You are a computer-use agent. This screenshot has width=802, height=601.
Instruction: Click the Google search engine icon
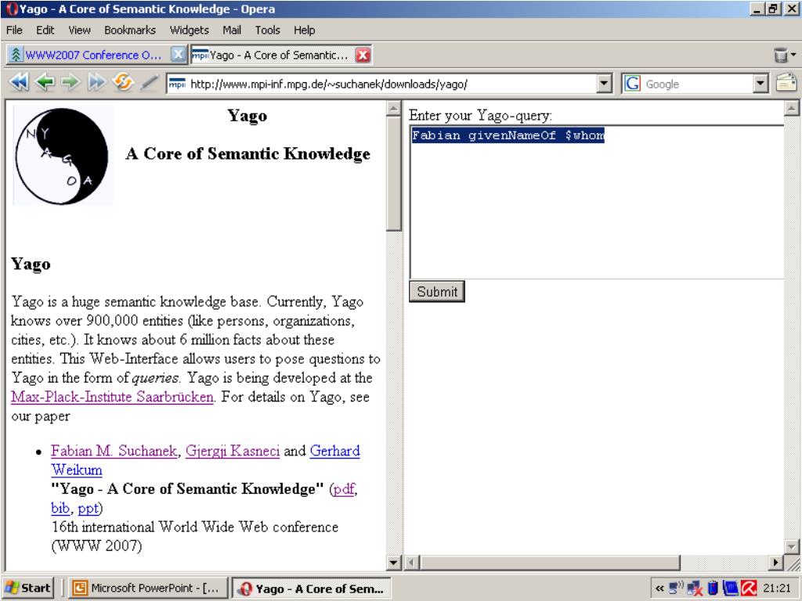(633, 83)
